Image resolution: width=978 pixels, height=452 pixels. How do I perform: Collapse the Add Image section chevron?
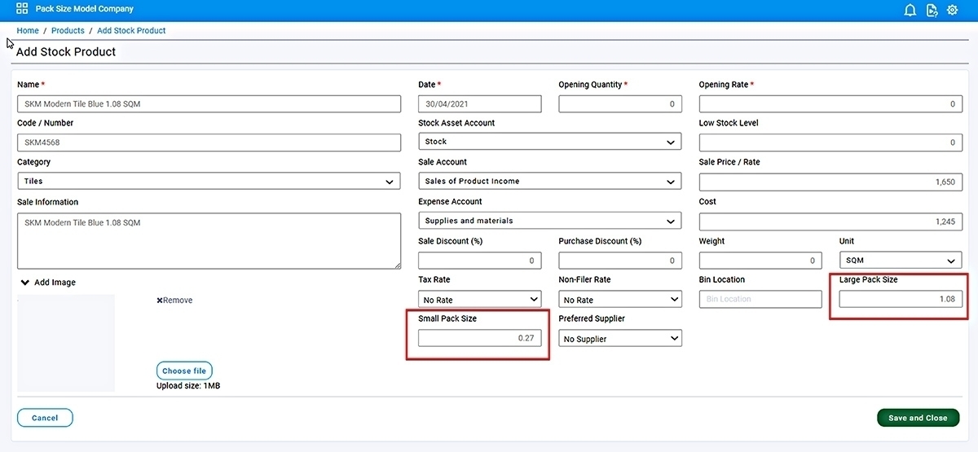coord(25,283)
